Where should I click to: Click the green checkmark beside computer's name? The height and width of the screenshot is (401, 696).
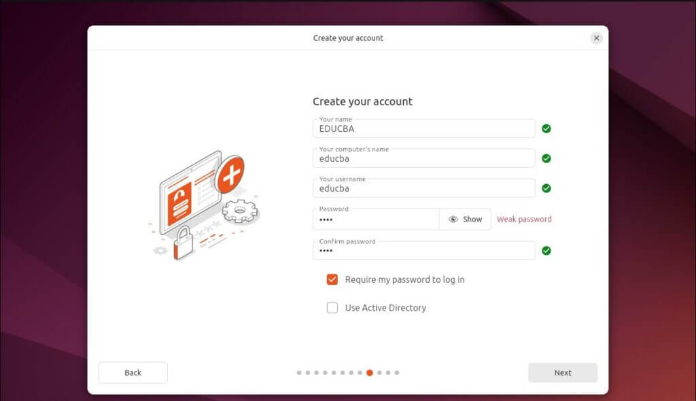(546, 158)
